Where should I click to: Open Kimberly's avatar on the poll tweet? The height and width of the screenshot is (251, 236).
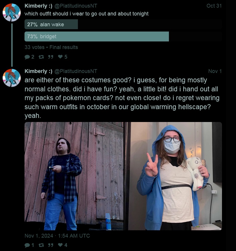(x=12, y=13)
